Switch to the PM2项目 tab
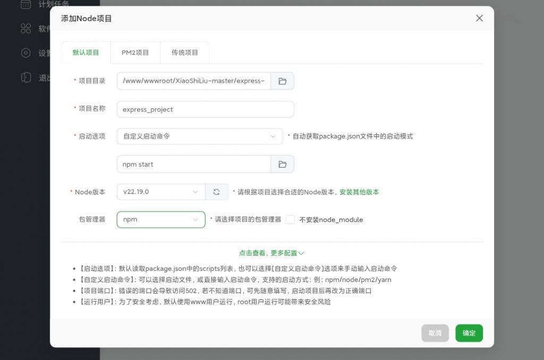The height and width of the screenshot is (360, 544). (x=135, y=52)
